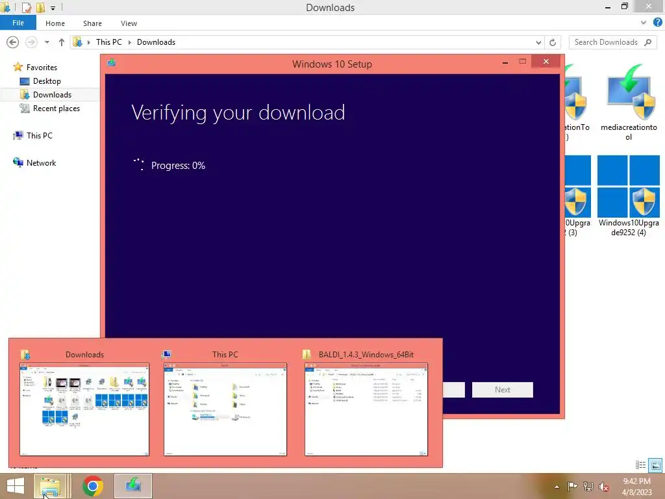This screenshot has height=499, width=665.
Task: Click 'This PC' in address breadcrumb
Action: point(108,42)
